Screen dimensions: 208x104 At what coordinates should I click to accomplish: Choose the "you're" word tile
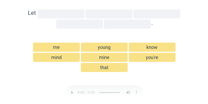click(x=152, y=57)
